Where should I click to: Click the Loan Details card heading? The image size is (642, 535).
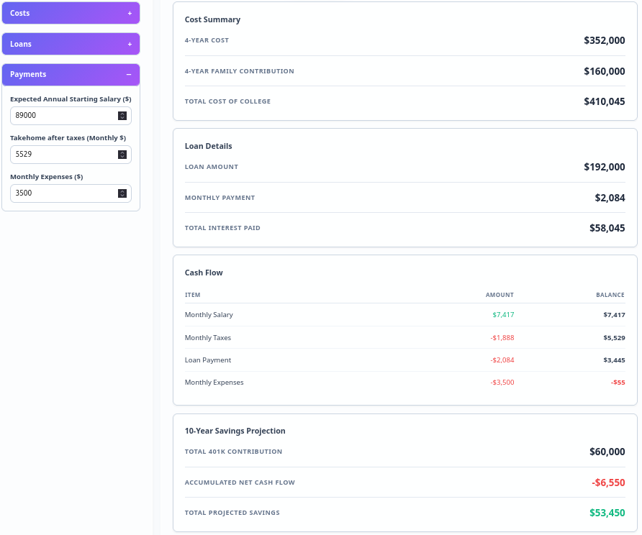pyautogui.click(x=208, y=146)
